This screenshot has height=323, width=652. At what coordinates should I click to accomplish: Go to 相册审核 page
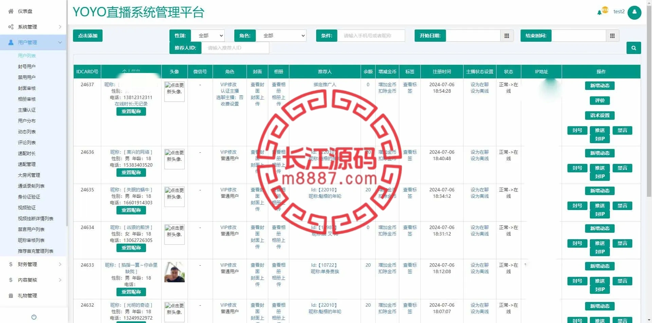point(27,99)
